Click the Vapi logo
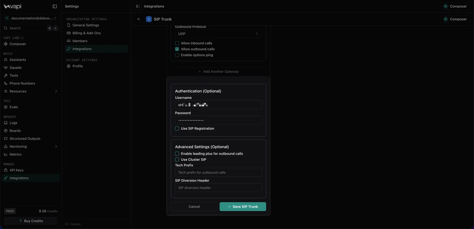 12,7
